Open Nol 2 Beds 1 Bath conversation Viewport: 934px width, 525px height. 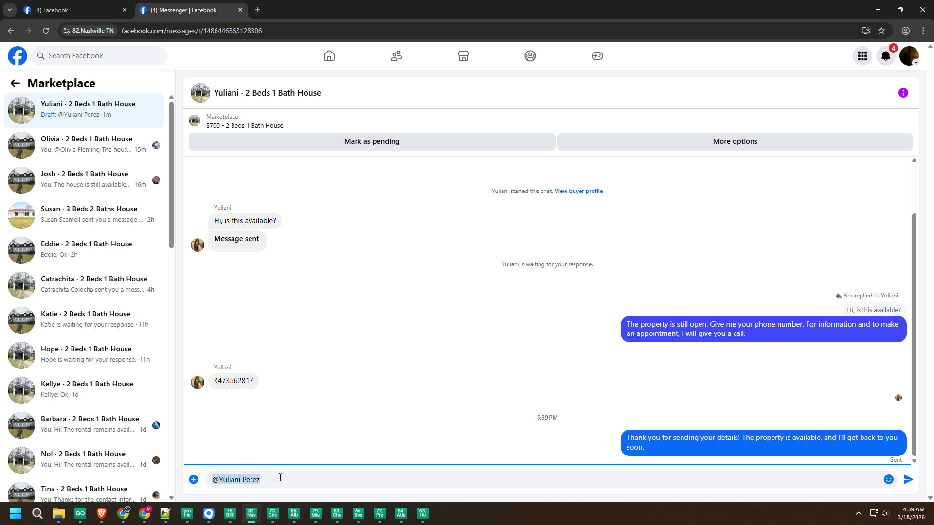coord(84,460)
